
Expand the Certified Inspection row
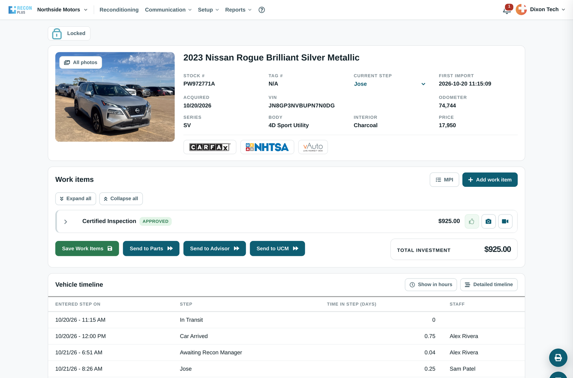[x=66, y=222]
